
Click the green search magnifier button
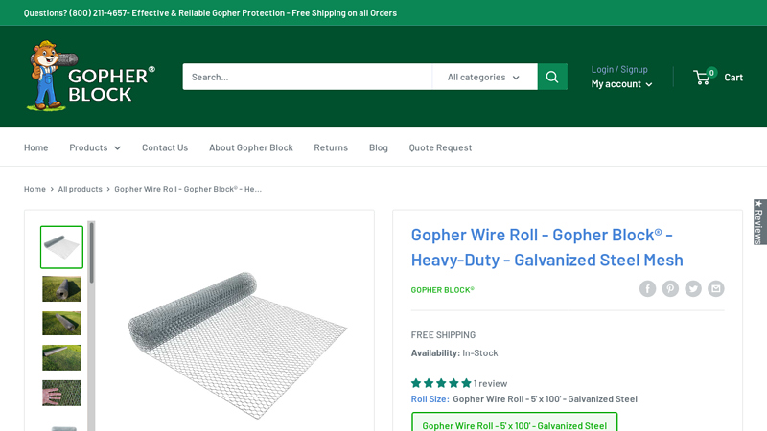click(x=552, y=77)
